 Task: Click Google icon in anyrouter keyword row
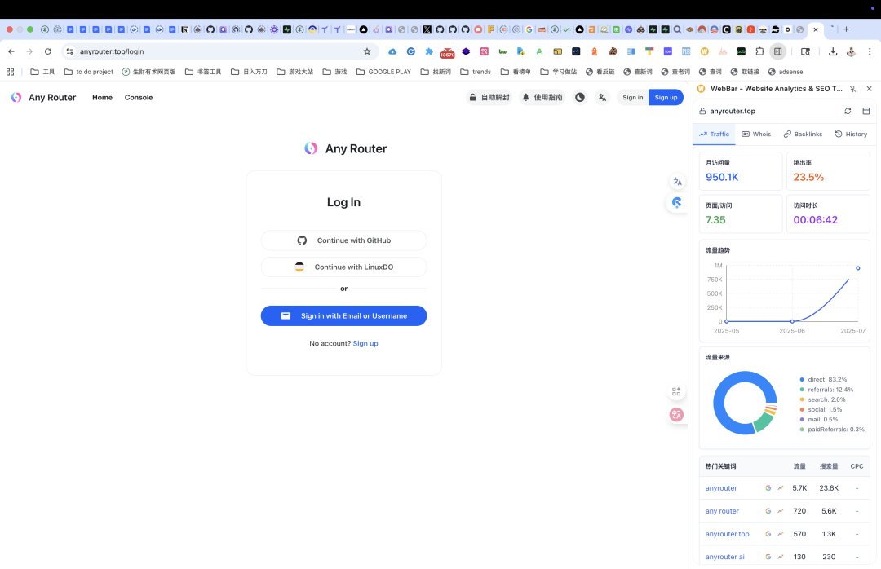(768, 488)
